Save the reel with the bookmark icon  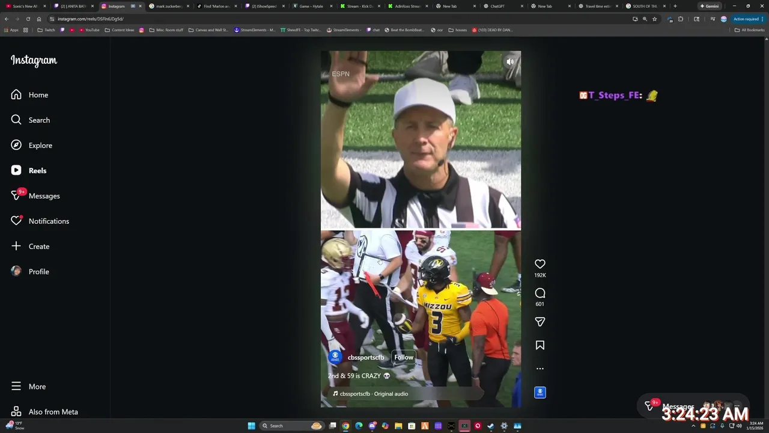tap(540, 345)
